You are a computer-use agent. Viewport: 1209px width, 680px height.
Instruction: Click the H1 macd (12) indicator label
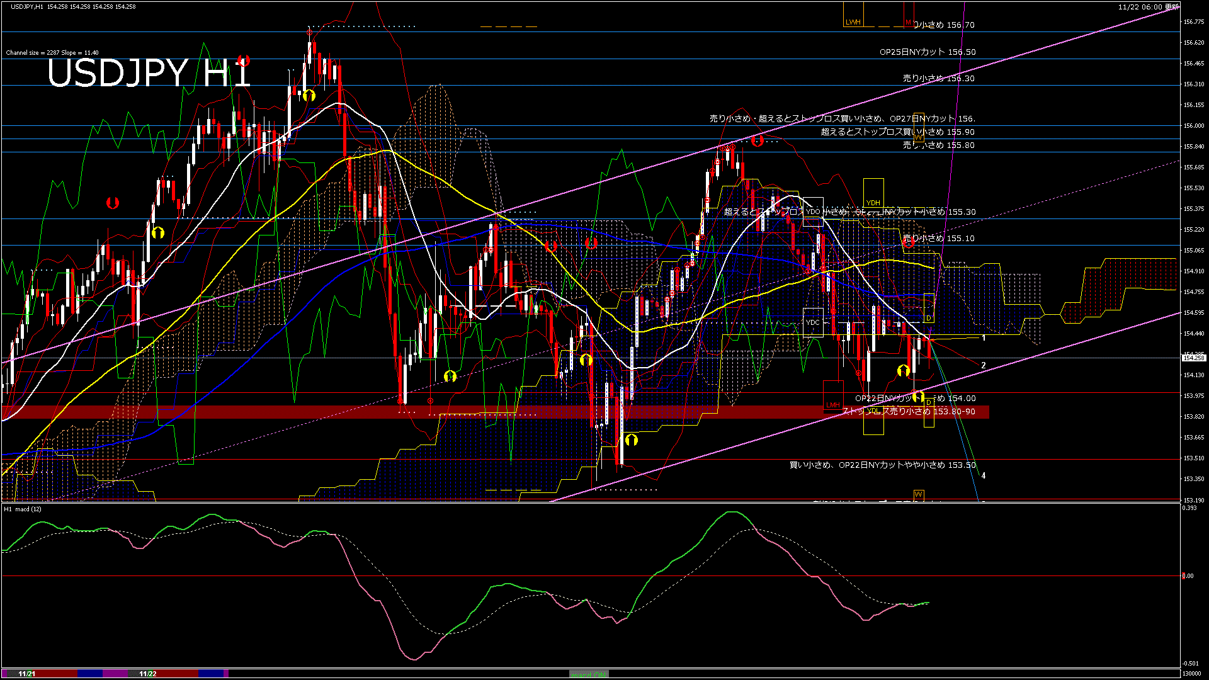(23, 509)
